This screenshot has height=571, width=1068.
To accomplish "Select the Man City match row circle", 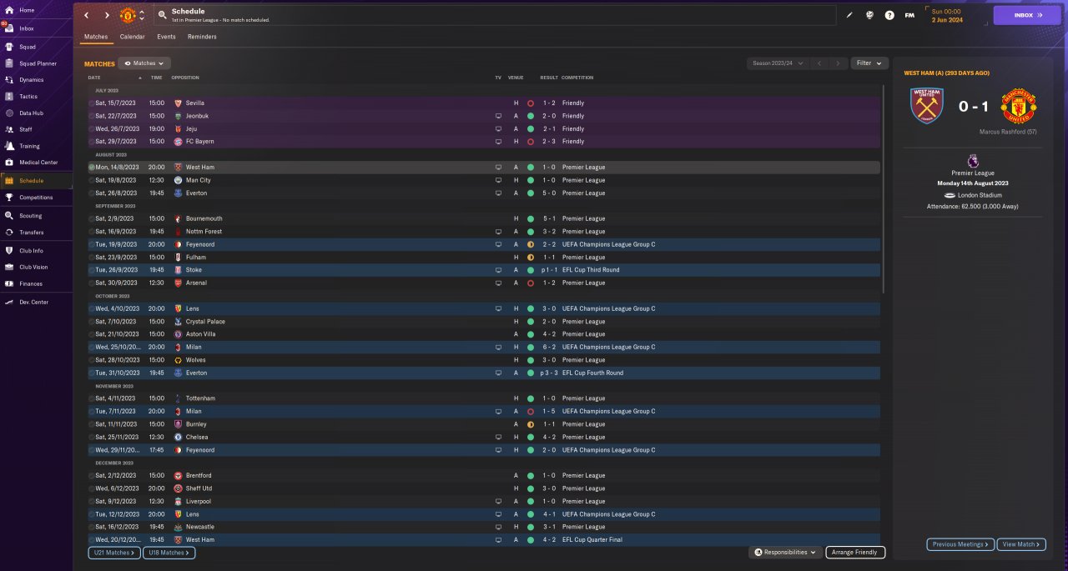I will [x=92, y=180].
